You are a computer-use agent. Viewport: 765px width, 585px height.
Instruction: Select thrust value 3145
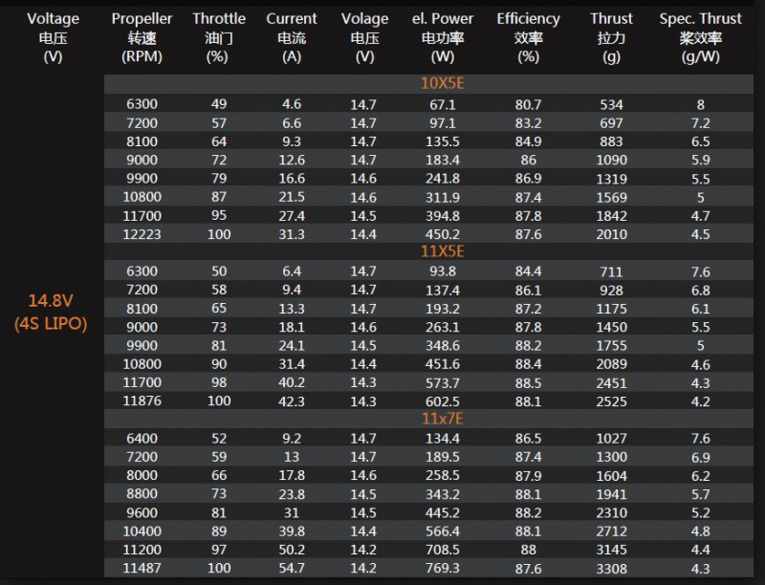611,550
